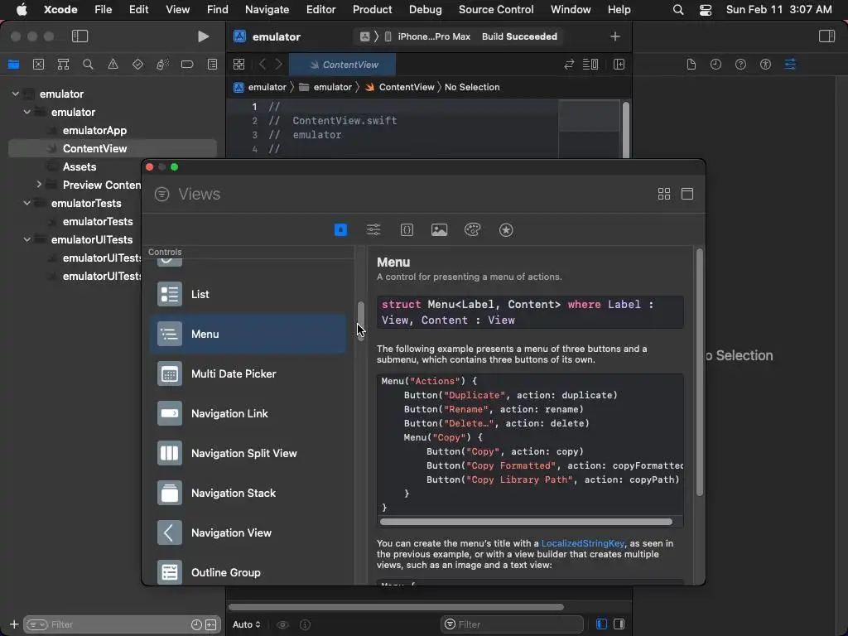848x636 pixels.
Task: Open the related items grid menu
Action: [x=238, y=65]
